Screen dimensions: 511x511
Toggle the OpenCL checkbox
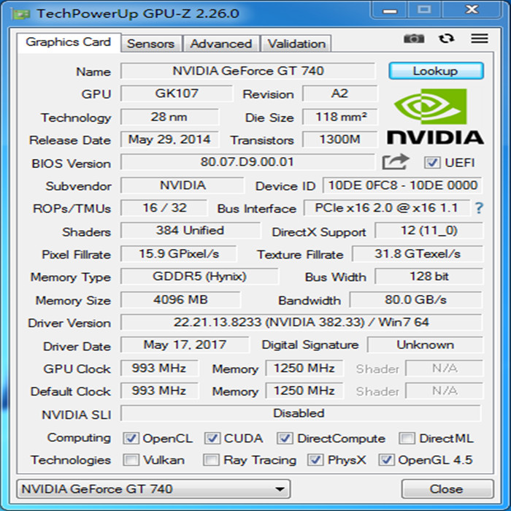click(131, 438)
